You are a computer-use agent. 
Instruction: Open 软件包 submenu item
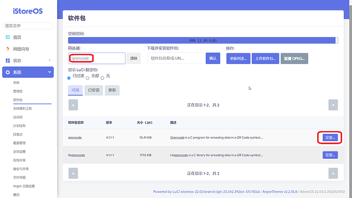18,100
